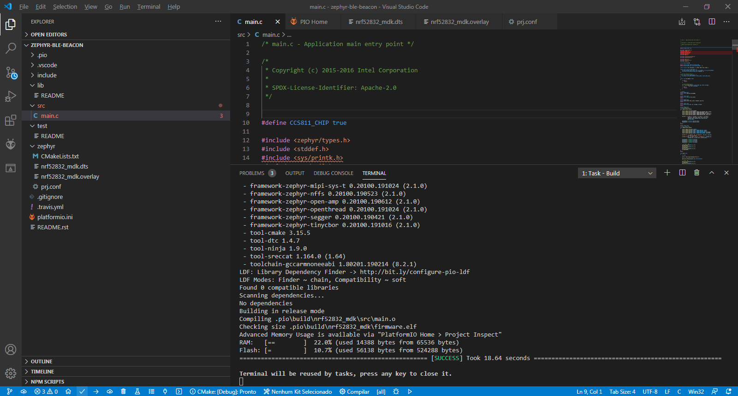
Task: Toggle maximized panel size with up chevron
Action: pos(712,173)
